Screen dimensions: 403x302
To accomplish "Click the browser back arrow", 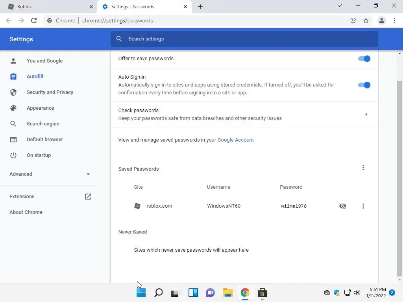I will [9, 20].
